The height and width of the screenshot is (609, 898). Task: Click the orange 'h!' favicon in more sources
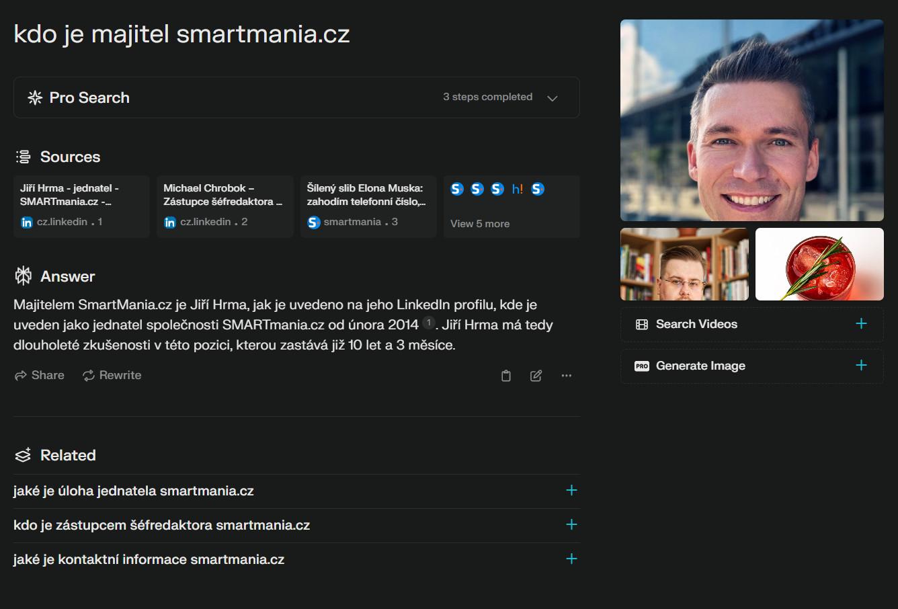517,189
